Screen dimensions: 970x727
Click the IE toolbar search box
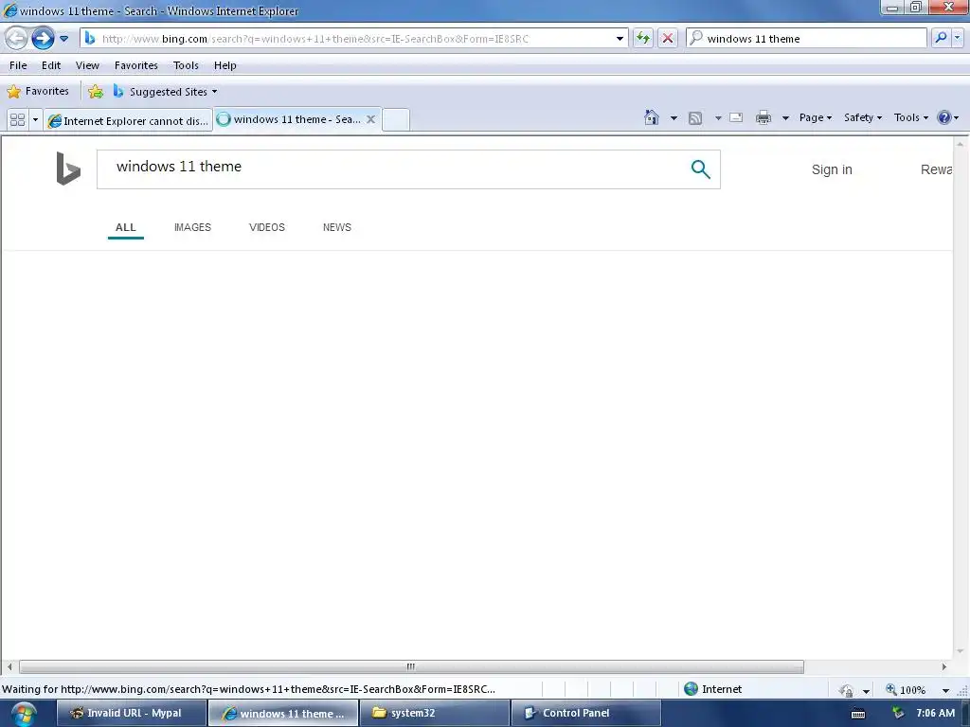[806, 38]
